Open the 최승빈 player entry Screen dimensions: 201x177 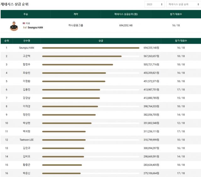[27, 73]
